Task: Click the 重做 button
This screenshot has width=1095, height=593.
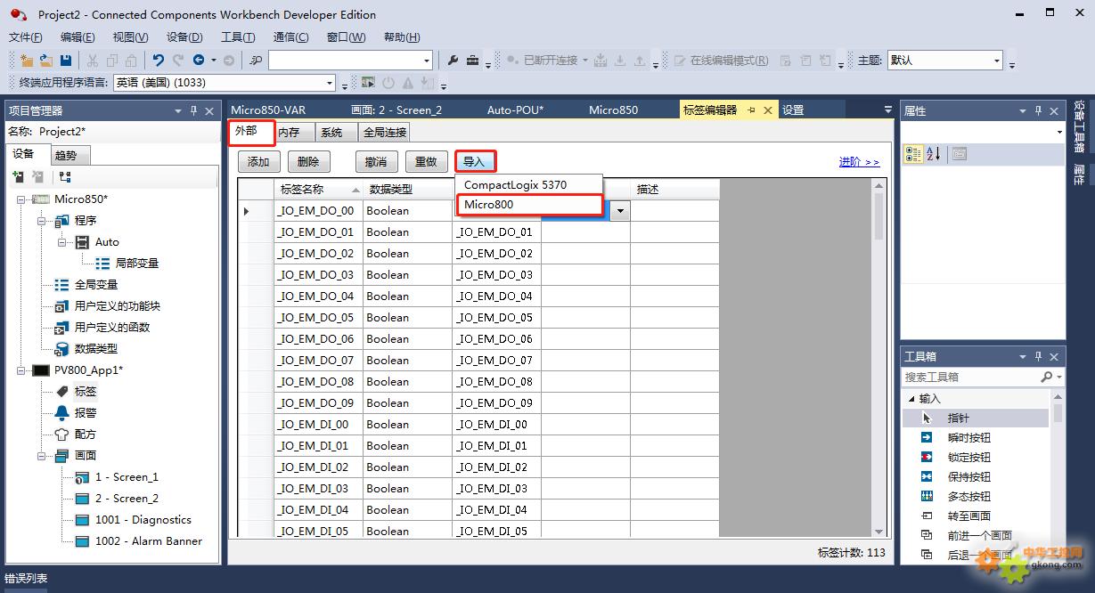Action: (x=427, y=162)
